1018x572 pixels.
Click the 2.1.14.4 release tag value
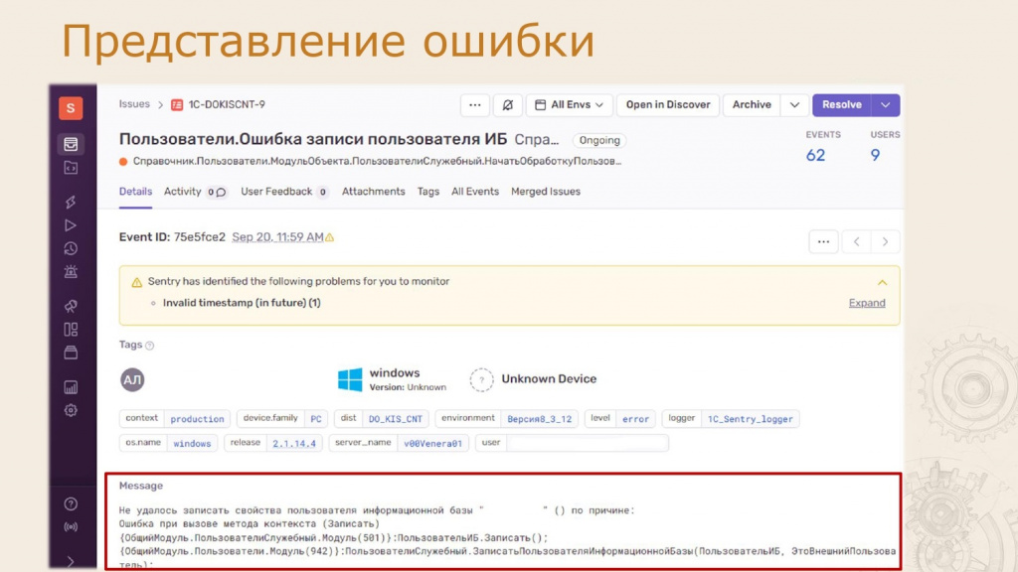(294, 444)
